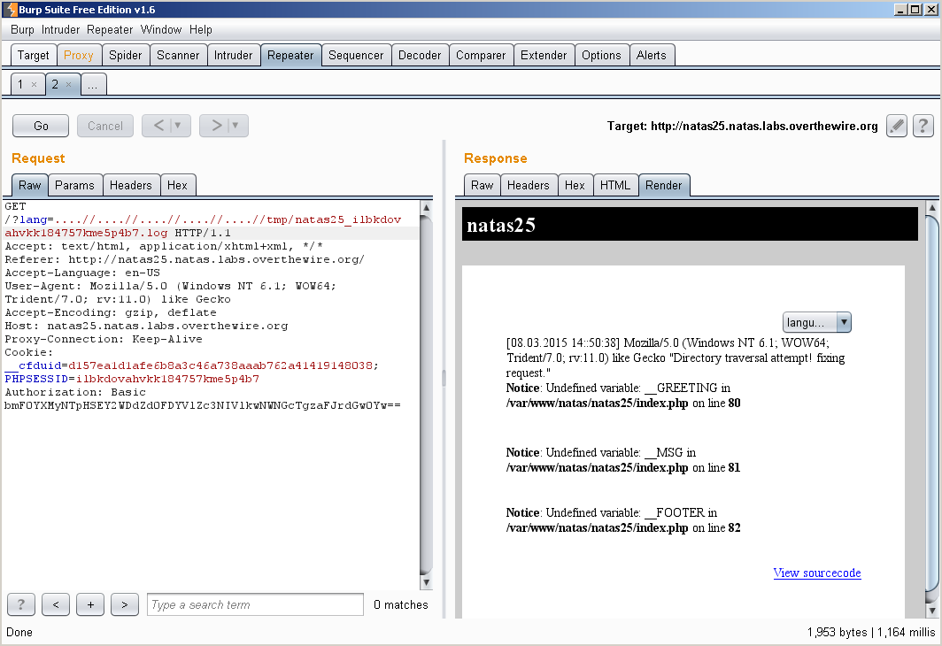Go to previous search match
This screenshot has width=942, height=646.
pos(56,604)
